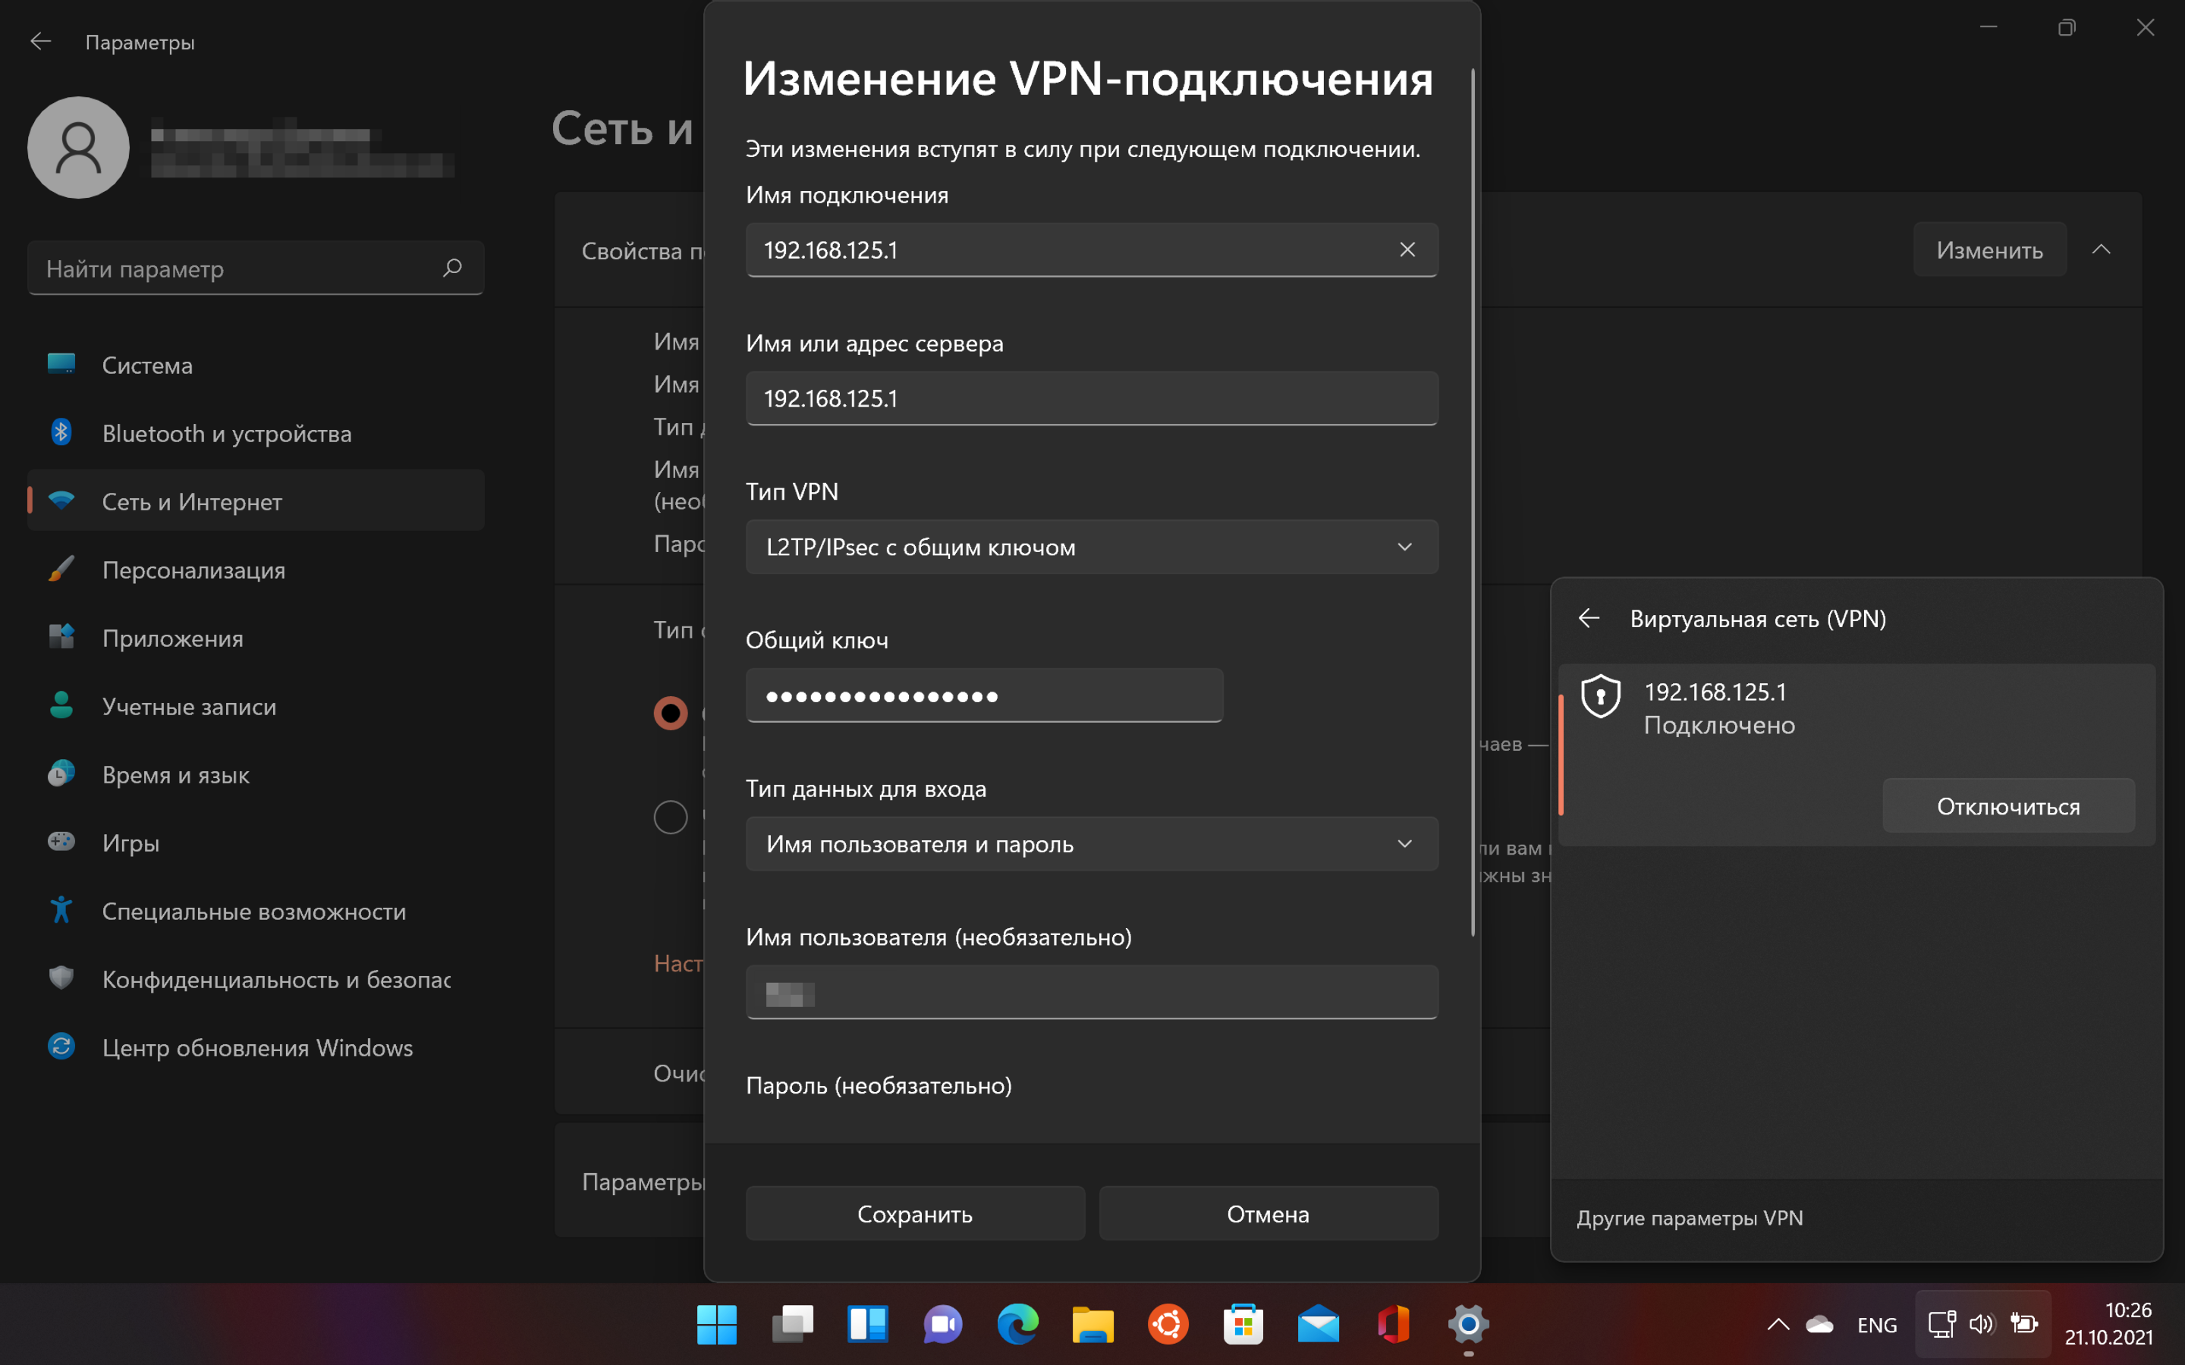Open Приложения settings category
Viewport: 2185px width, 1365px height.
click(x=256, y=639)
